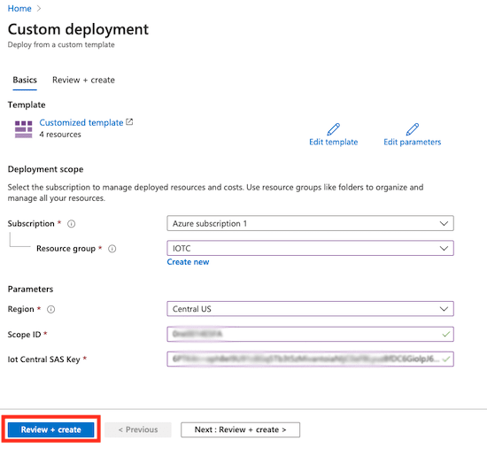Image resolution: width=487 pixels, height=456 pixels.
Task: Click the Next : Review + create button
Action: click(240, 429)
